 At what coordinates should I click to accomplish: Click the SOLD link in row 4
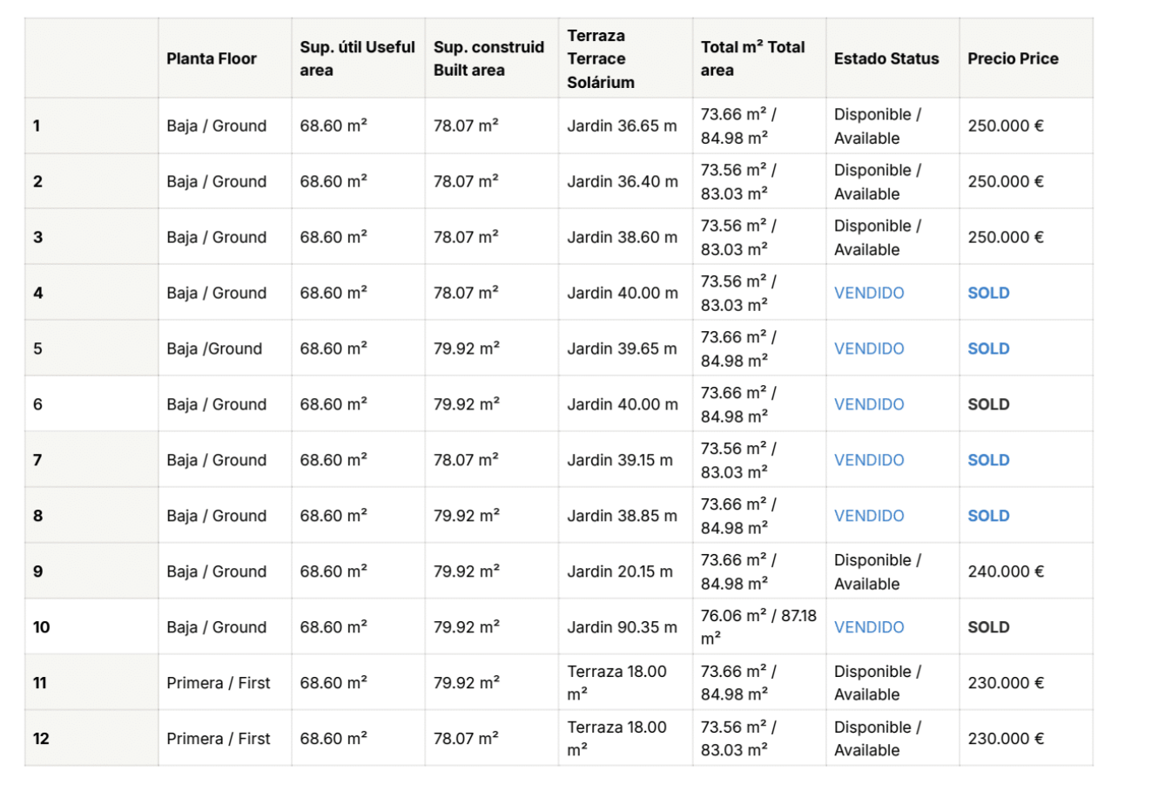(x=988, y=293)
